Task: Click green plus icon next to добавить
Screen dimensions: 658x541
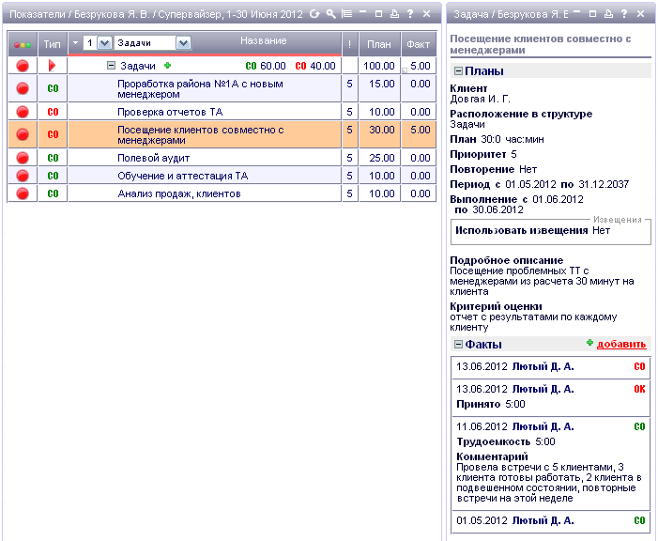Action: click(589, 343)
